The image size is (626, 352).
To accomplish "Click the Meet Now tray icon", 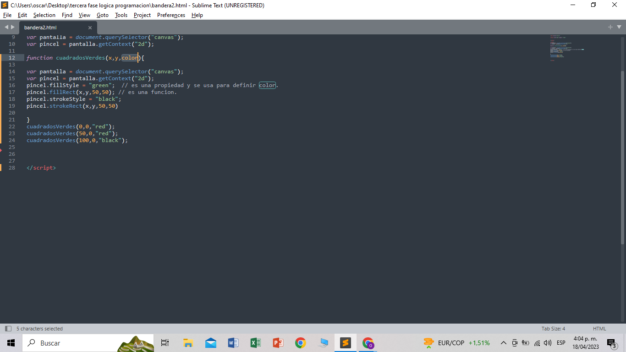I will pos(515,343).
